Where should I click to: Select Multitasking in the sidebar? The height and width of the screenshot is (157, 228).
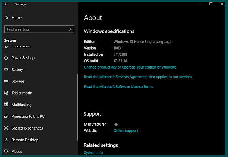(x=21, y=105)
